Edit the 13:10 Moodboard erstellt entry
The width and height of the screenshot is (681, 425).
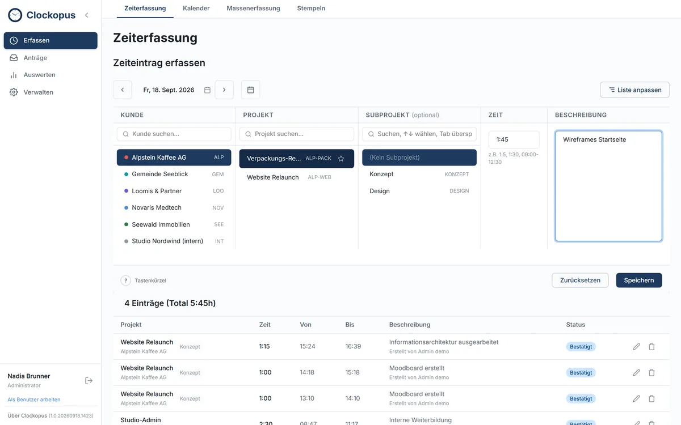coord(636,399)
